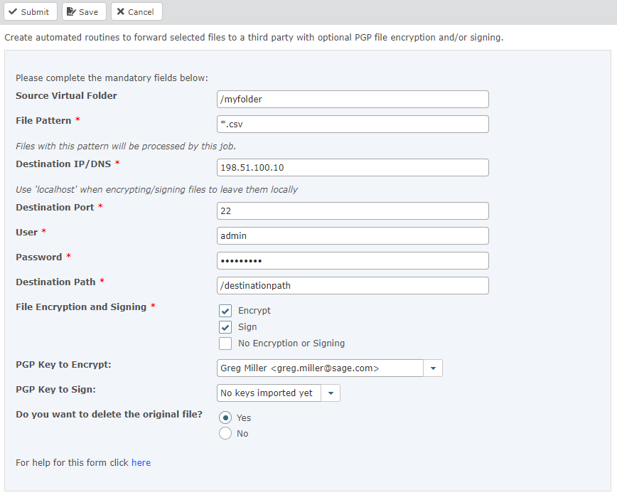Select Yes to delete original file
The image size is (617, 495).
click(x=225, y=417)
